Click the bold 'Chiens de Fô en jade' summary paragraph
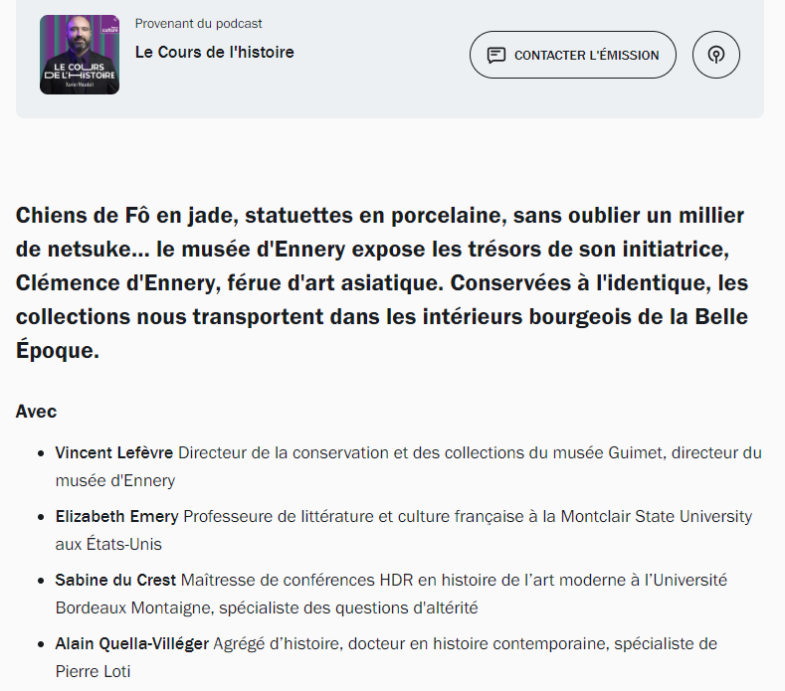This screenshot has width=785, height=691. point(380,283)
